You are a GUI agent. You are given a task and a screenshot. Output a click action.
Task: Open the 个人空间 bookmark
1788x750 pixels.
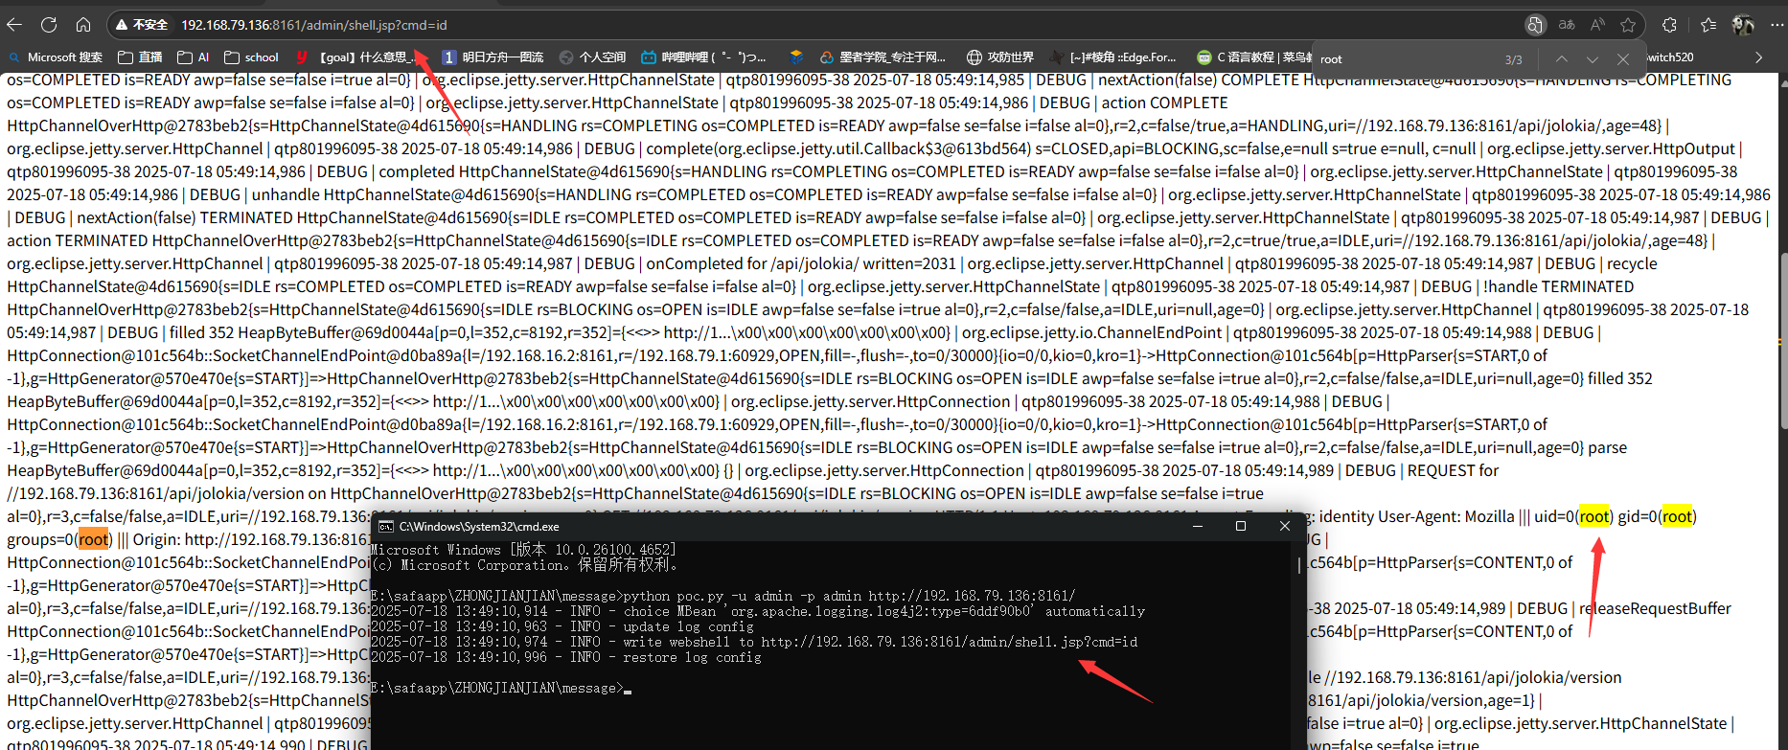pyautogui.click(x=592, y=57)
